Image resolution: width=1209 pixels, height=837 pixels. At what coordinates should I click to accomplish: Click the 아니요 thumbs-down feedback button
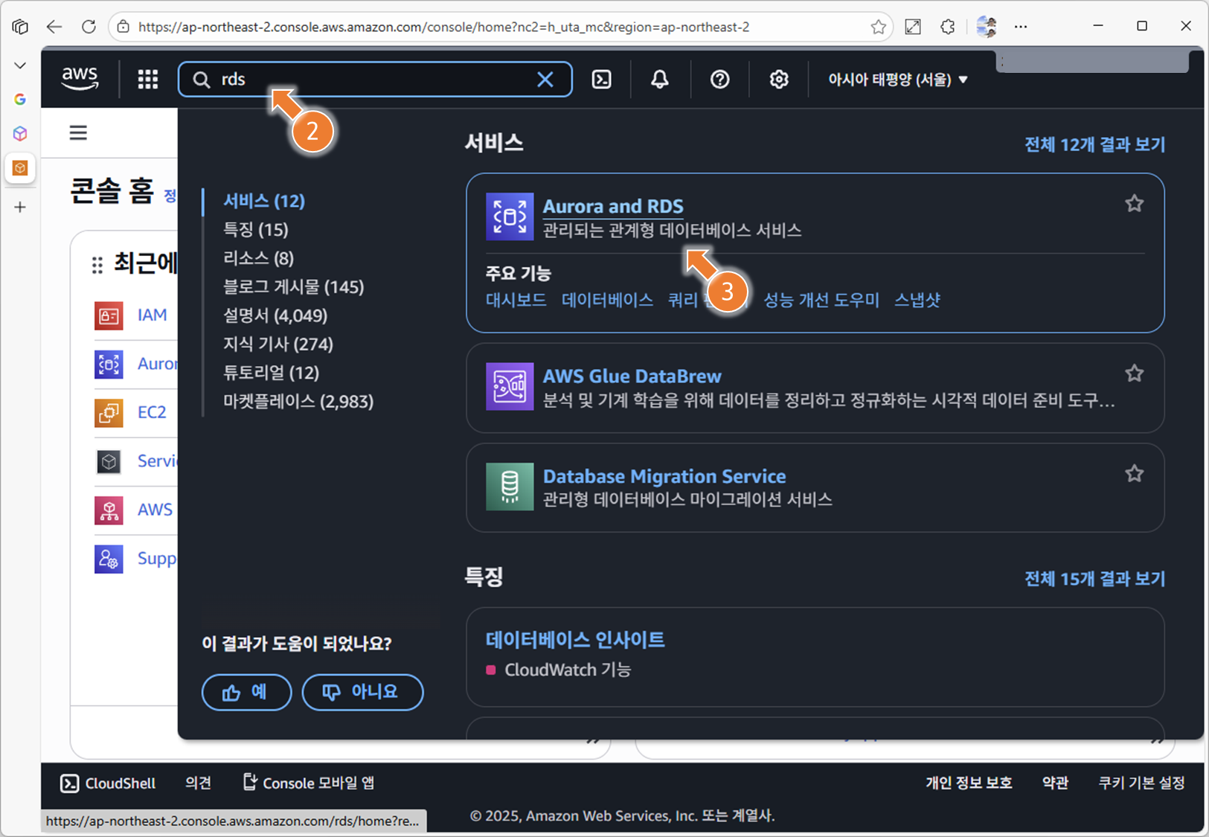click(x=362, y=692)
